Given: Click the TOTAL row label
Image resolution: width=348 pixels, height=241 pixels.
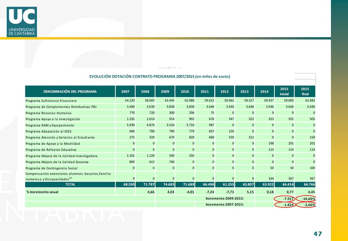Looking at the screenshot, I should tap(70, 184).
